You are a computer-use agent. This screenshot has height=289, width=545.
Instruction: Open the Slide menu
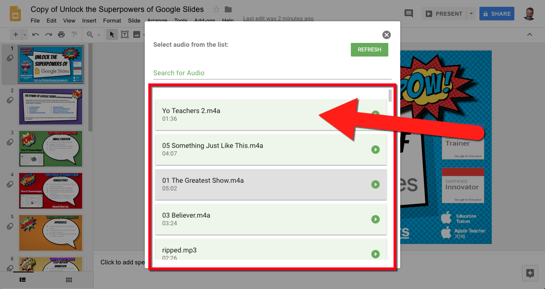[x=134, y=20]
